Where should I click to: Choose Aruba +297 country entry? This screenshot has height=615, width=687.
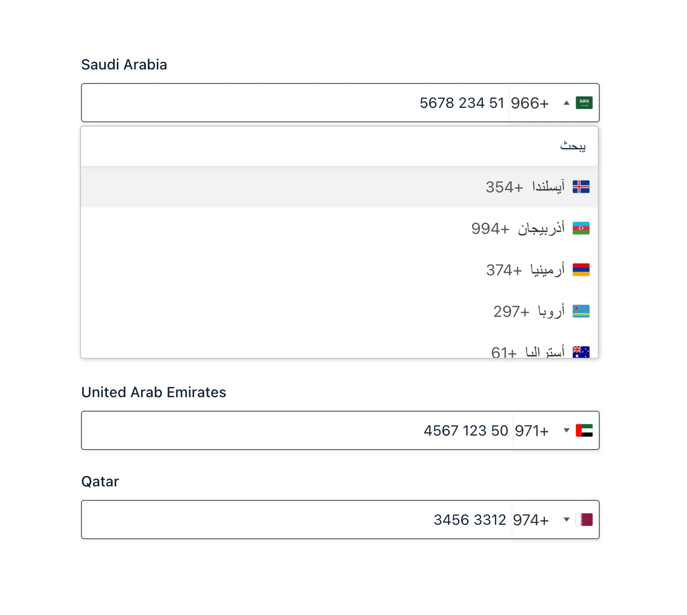click(x=339, y=311)
